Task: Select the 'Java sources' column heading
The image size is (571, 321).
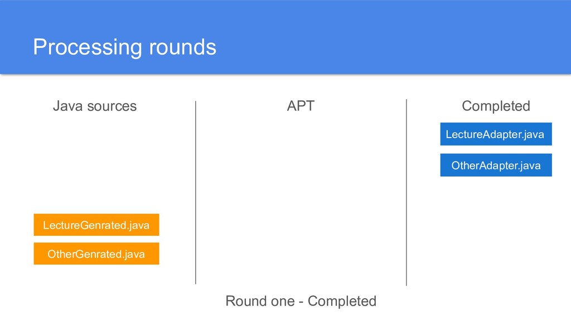Action: [x=94, y=106]
